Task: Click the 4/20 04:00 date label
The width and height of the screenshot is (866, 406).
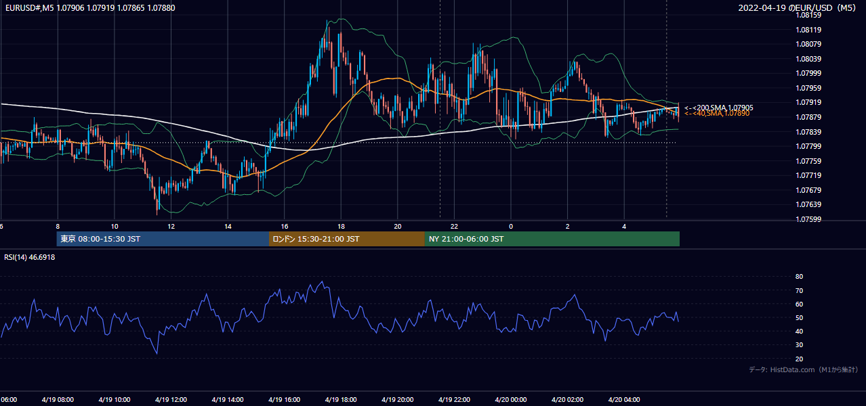Action: pos(623,400)
